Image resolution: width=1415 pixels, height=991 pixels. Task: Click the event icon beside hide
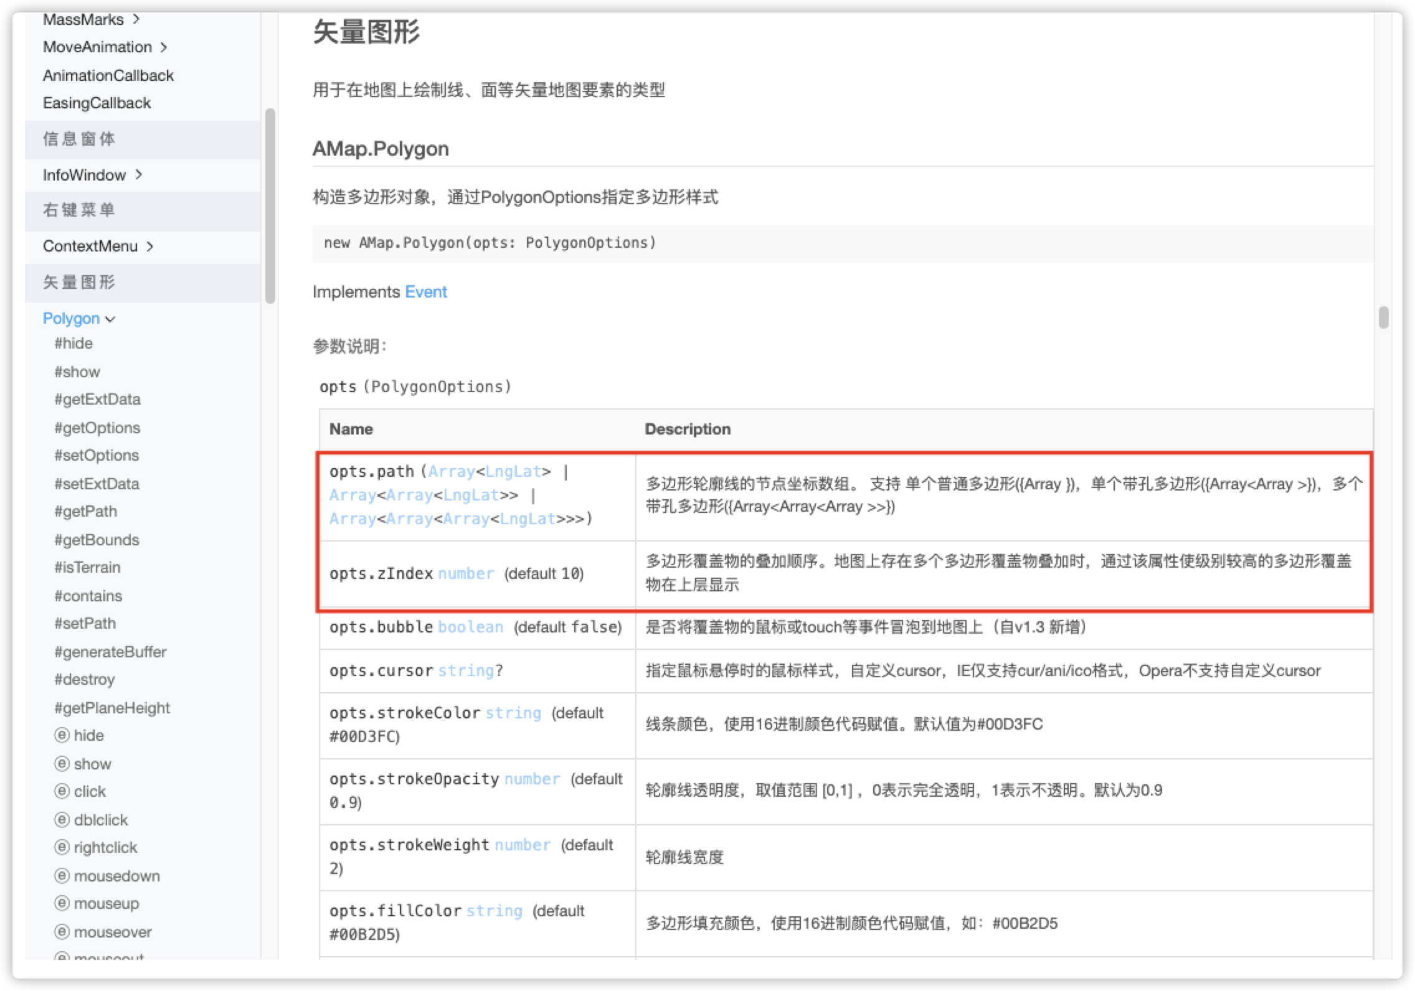(62, 735)
